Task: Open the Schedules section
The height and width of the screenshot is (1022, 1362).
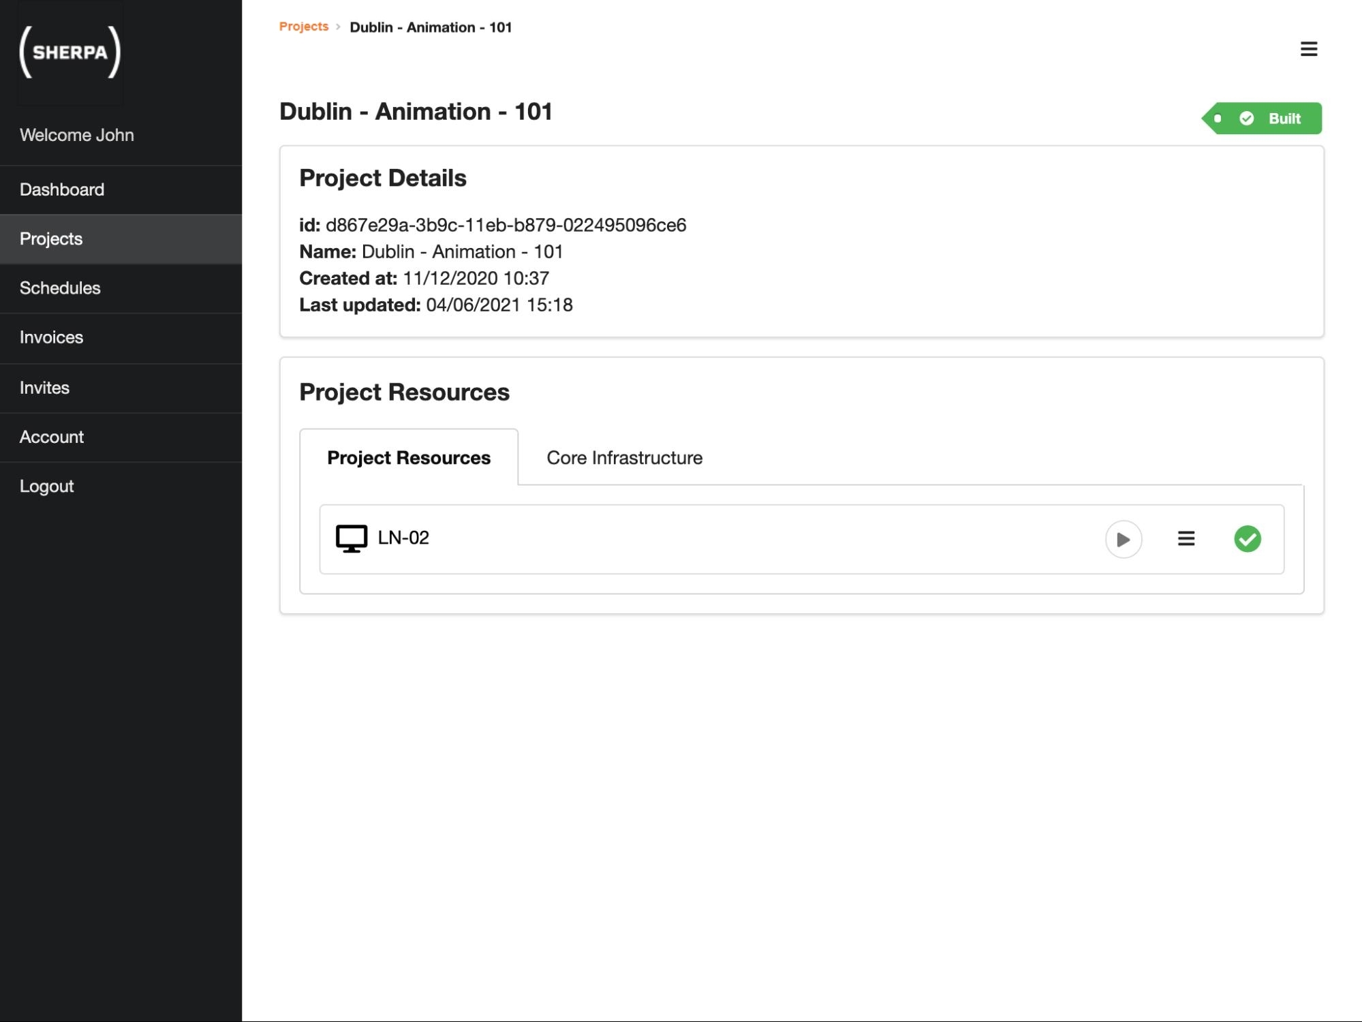Action: [60, 288]
